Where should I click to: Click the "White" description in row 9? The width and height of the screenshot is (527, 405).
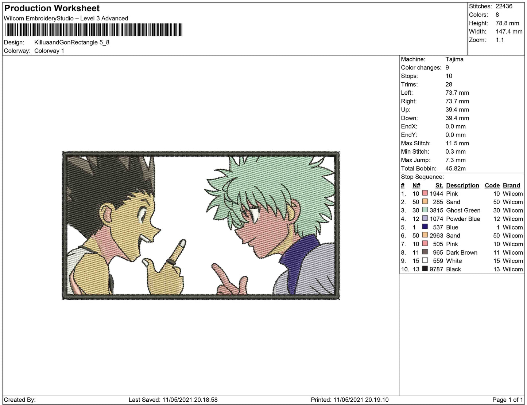point(454,260)
